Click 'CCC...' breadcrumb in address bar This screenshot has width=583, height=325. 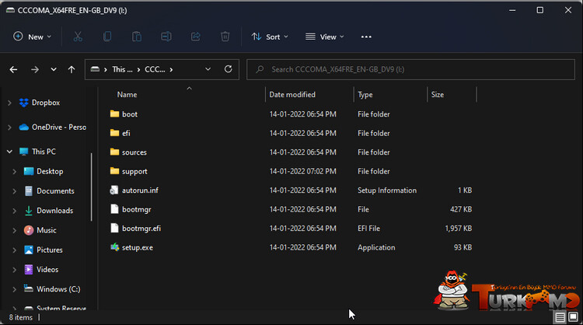pos(155,69)
